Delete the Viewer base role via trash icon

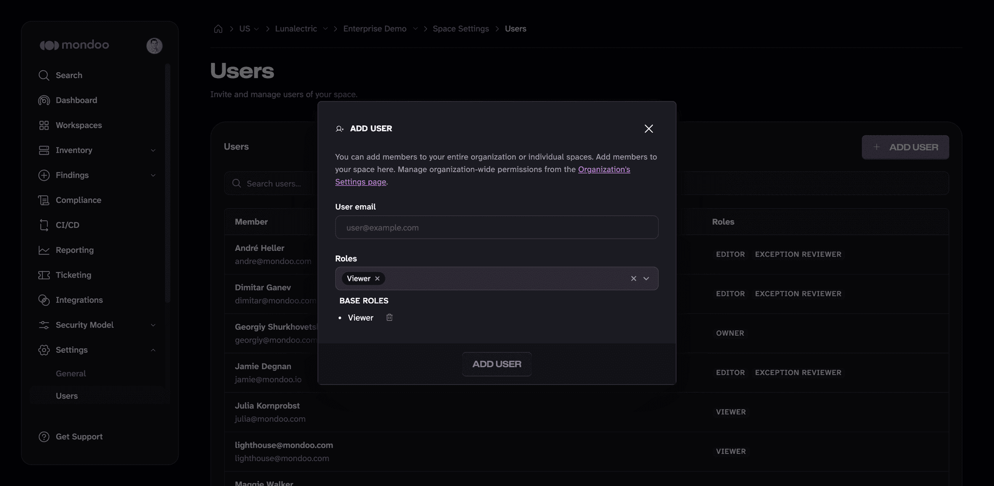point(389,317)
